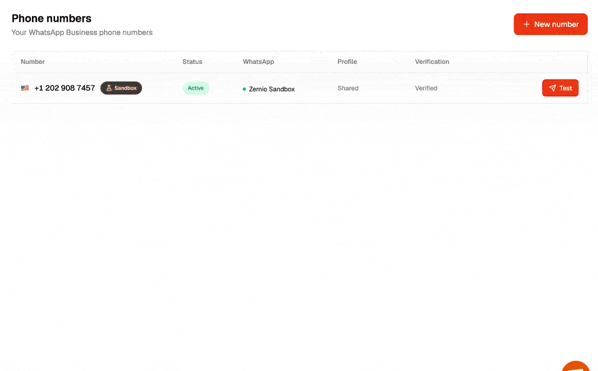Click the Active status badge

(x=196, y=88)
